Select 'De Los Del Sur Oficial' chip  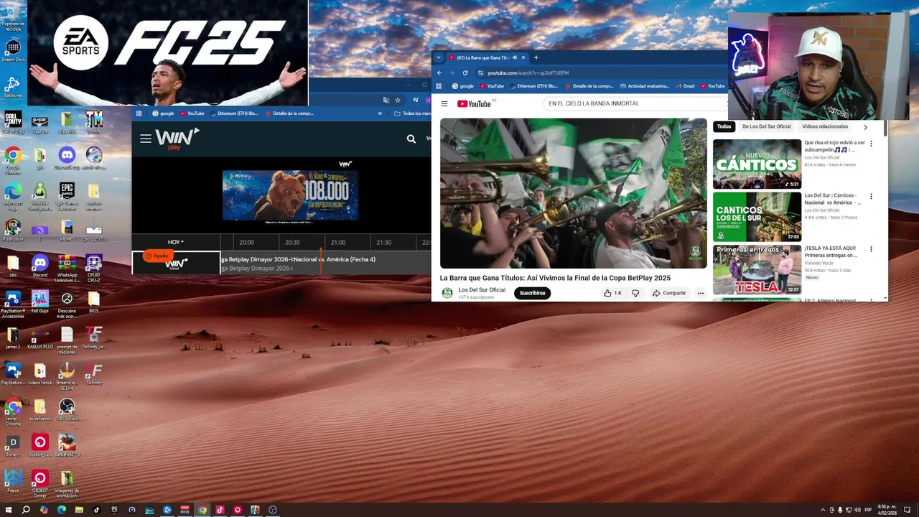766,126
